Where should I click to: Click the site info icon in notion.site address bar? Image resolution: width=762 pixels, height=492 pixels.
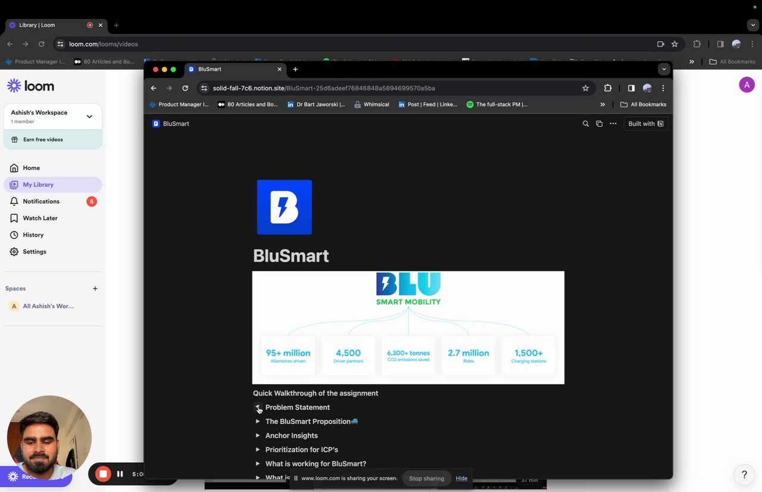204,88
